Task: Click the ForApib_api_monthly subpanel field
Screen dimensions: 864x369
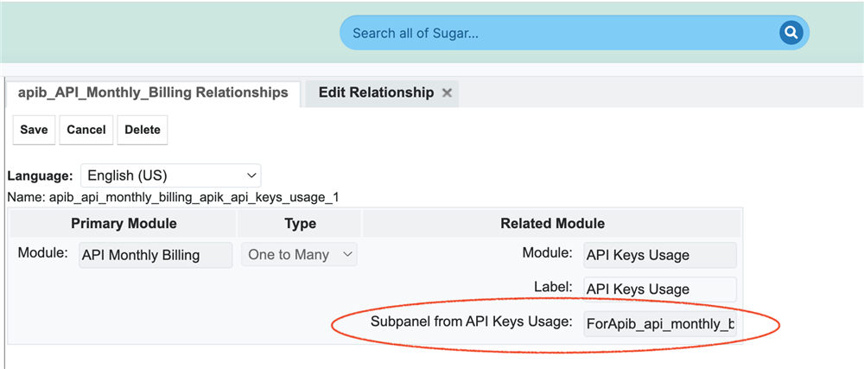Action: click(660, 324)
